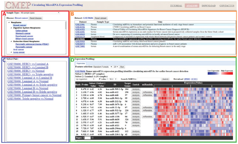Click the disease tree scrollbar
The height and width of the screenshot is (144, 238).
(66, 25)
